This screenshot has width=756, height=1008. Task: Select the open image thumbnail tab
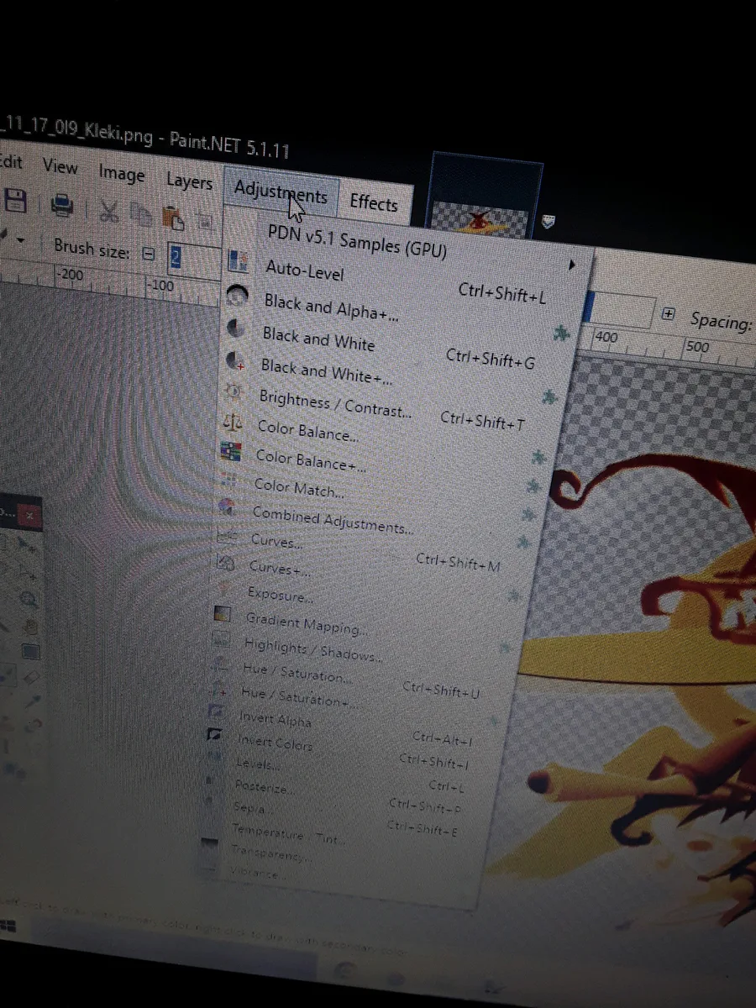pyautogui.click(x=485, y=199)
